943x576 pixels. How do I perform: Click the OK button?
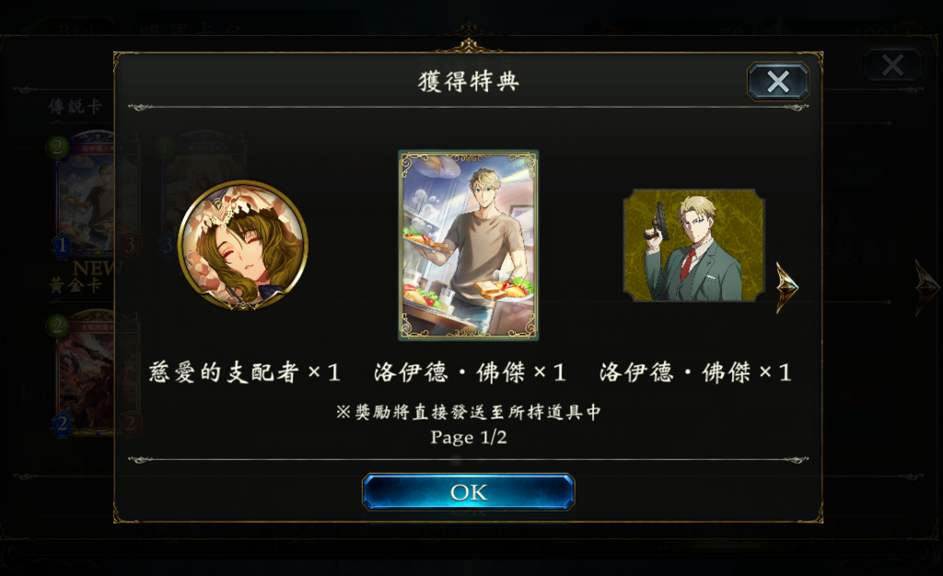[468, 492]
